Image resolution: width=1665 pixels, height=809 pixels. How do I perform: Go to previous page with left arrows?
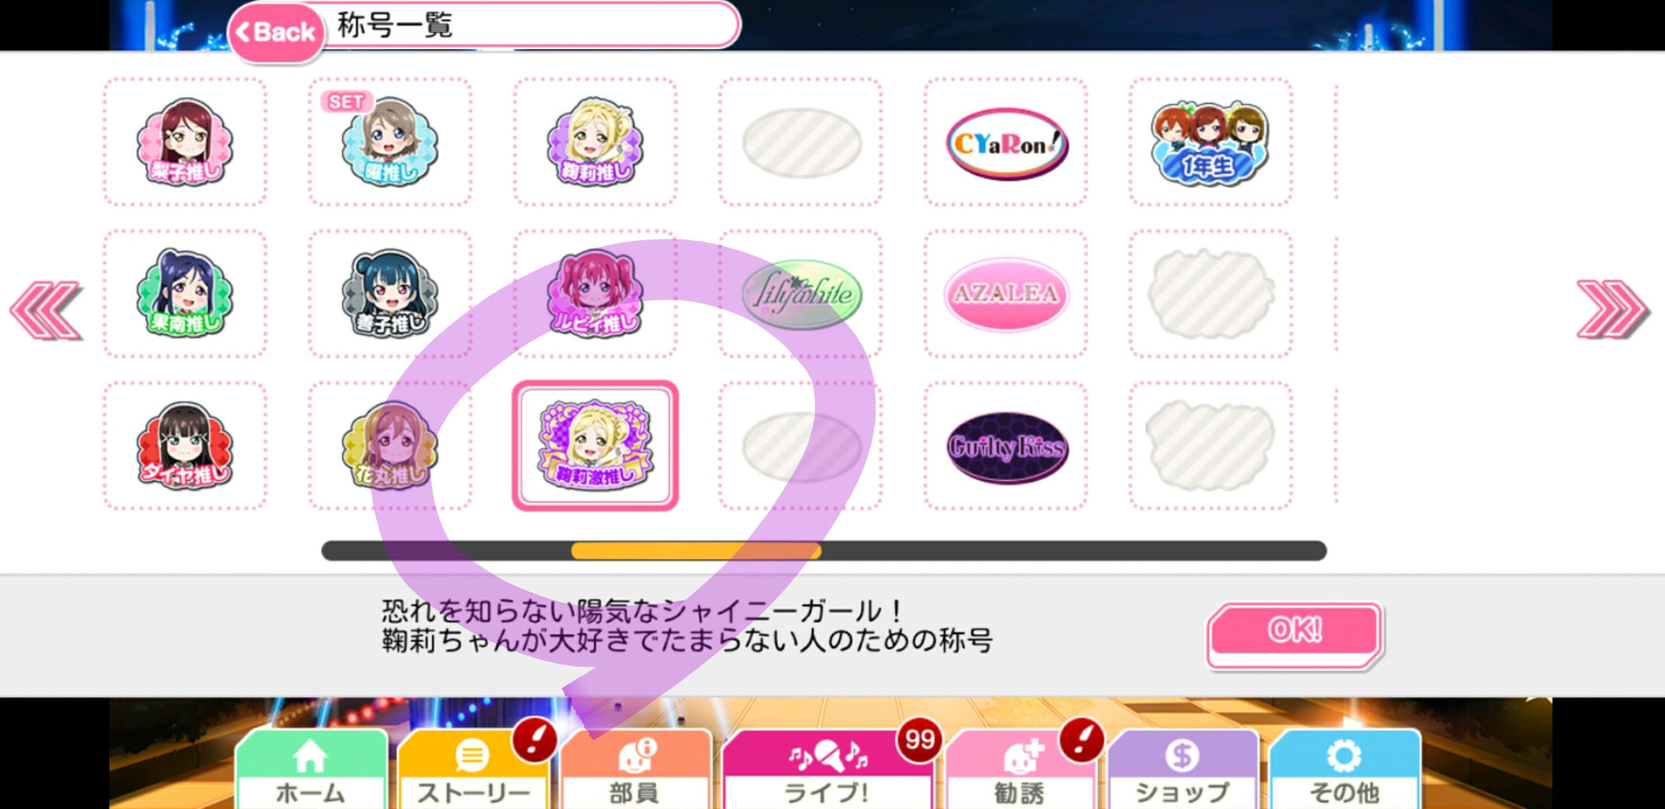46,310
